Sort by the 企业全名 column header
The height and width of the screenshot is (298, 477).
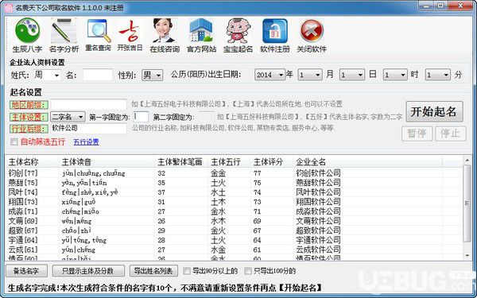pyautogui.click(x=367, y=162)
